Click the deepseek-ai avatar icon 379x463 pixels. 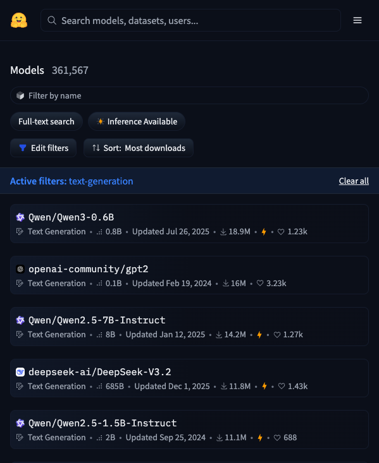pyautogui.click(x=20, y=372)
